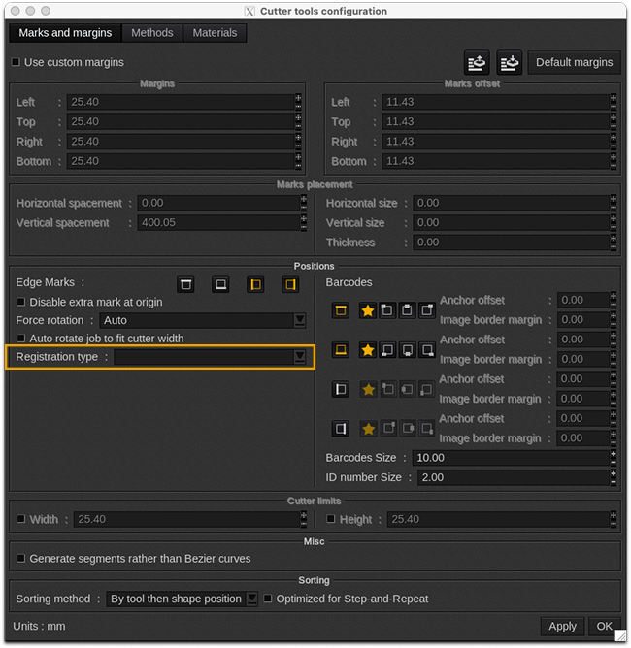The width and height of the screenshot is (631, 648).
Task: Click the star icon in first barcode row
Action: point(368,310)
